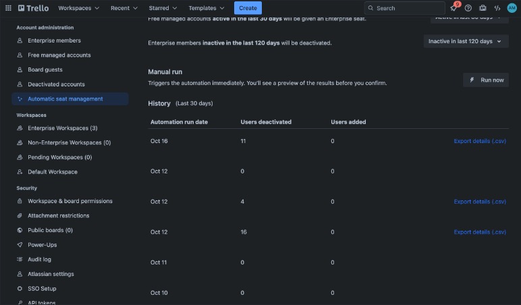Select Enterprise members in sidebar
This screenshot has width=521, height=305.
click(54, 40)
